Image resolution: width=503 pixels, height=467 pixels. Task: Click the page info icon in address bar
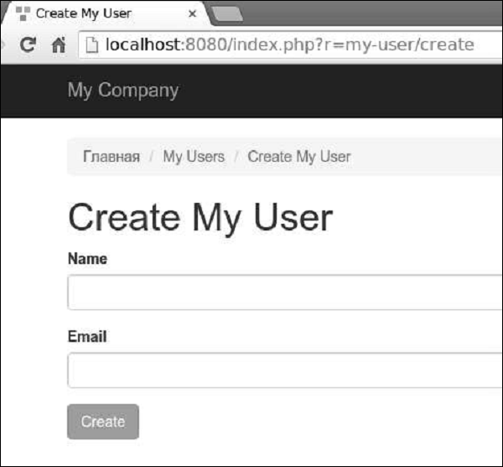(x=92, y=45)
